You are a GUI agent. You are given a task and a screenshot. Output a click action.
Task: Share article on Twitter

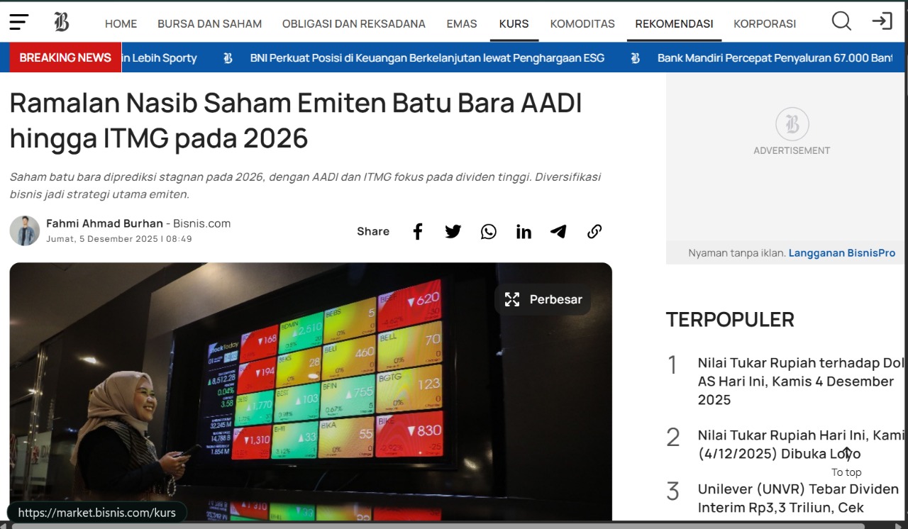point(453,232)
